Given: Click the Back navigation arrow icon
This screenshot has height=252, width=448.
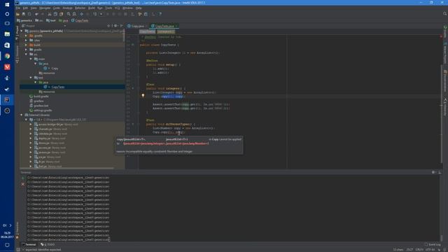Looking at the screenshot, I should (82, 14).
